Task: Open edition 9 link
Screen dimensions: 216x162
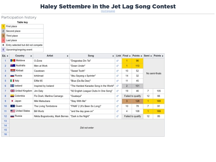Action: click(x=5, y=101)
